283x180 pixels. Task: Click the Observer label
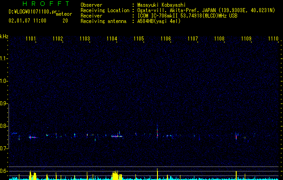(x=91, y=5)
